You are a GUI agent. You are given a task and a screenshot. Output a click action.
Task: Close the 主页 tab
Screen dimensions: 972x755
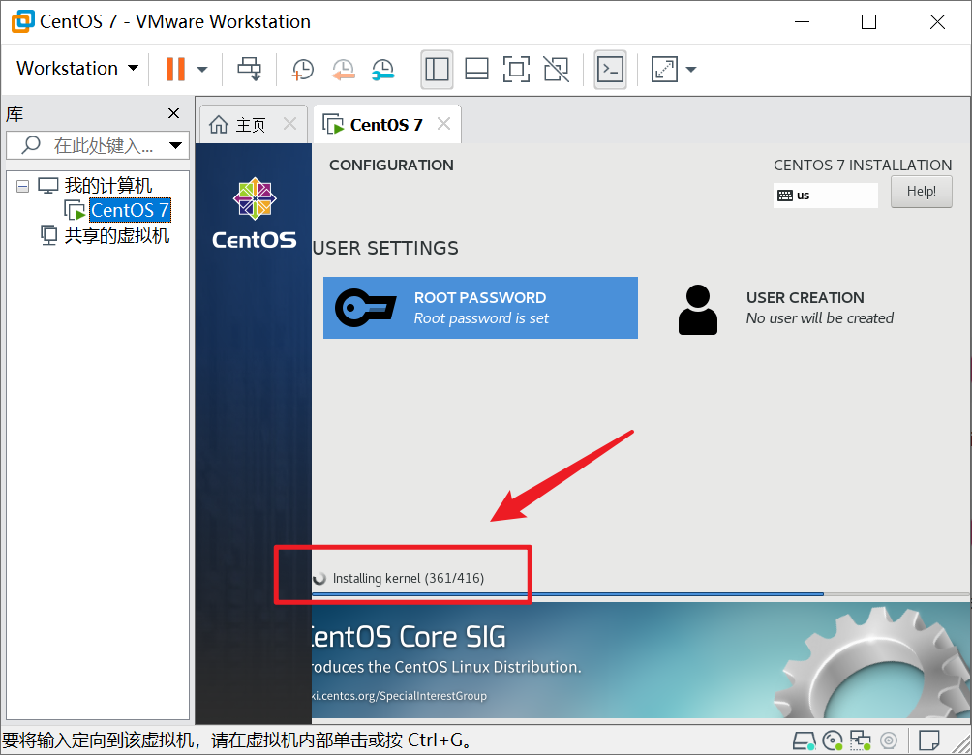pos(289,123)
